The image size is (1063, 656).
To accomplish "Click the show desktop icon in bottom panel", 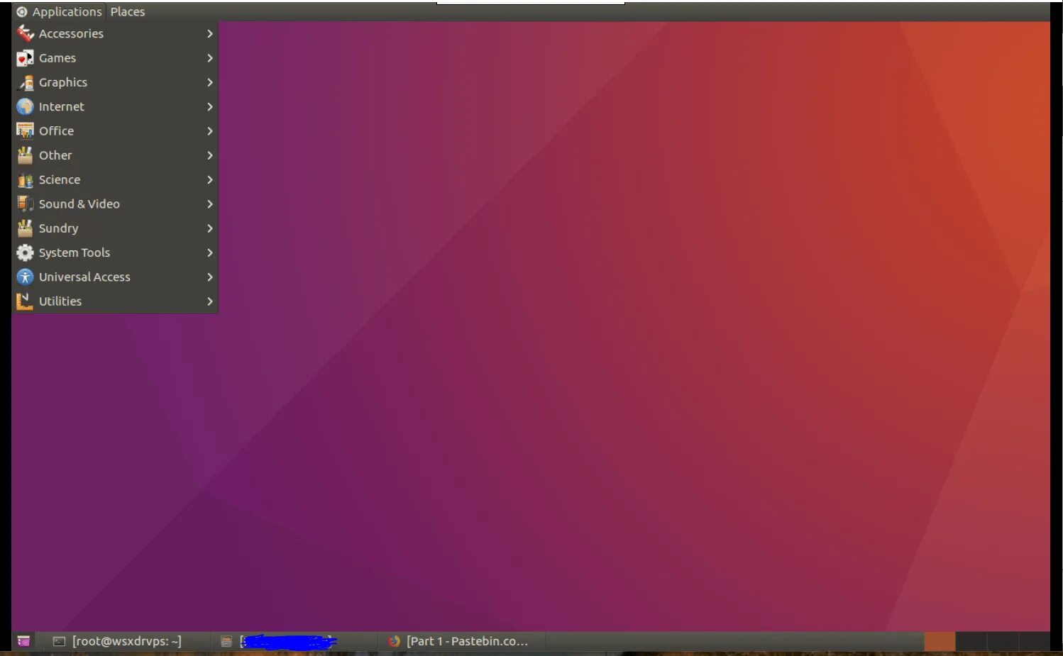I will pyautogui.click(x=23, y=641).
